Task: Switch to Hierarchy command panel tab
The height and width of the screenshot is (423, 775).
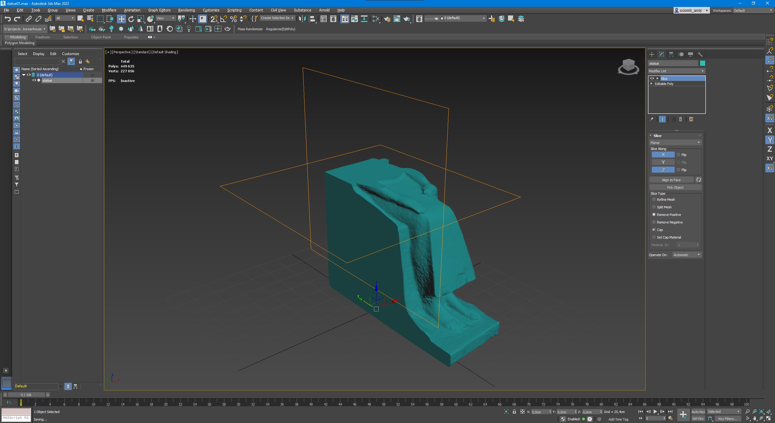Action: (x=671, y=54)
